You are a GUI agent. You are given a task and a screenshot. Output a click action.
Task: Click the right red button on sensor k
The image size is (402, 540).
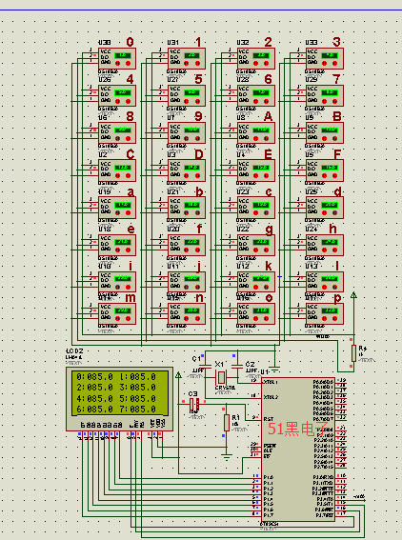coord(267,288)
